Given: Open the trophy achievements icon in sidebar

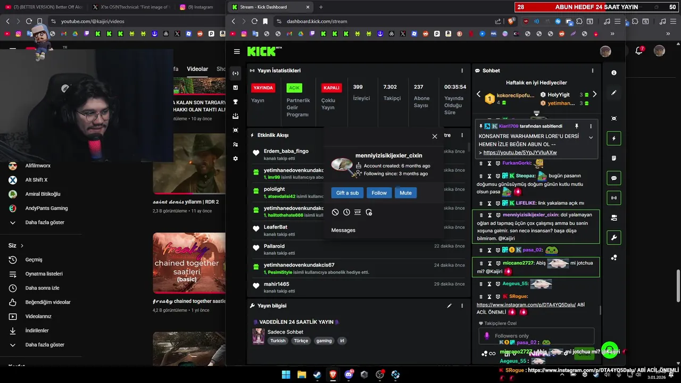Looking at the screenshot, I should [x=236, y=102].
